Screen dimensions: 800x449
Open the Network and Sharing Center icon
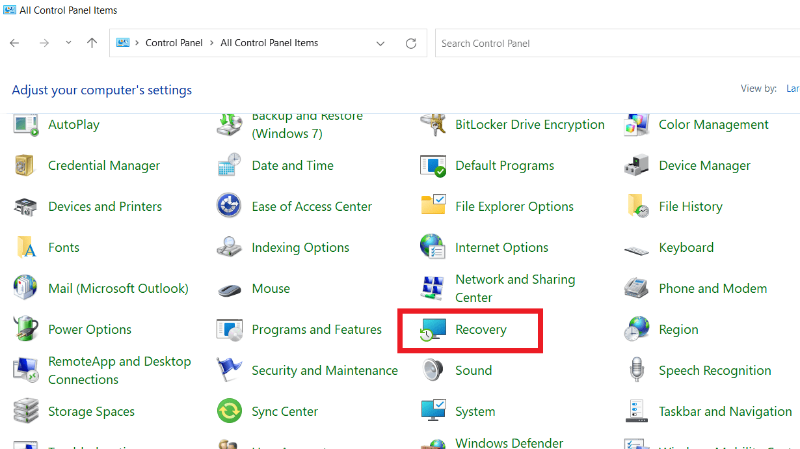tap(433, 288)
